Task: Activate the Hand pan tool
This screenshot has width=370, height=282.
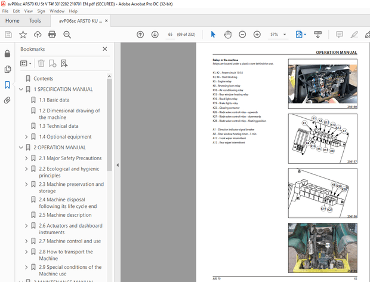Action: [x=228, y=35]
